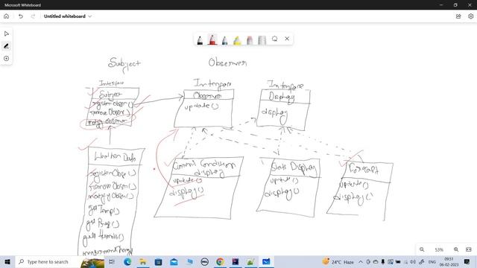Open the Share whiteboard icon
Screen dimensions: 477x268
pyautogui.click(x=458, y=16)
